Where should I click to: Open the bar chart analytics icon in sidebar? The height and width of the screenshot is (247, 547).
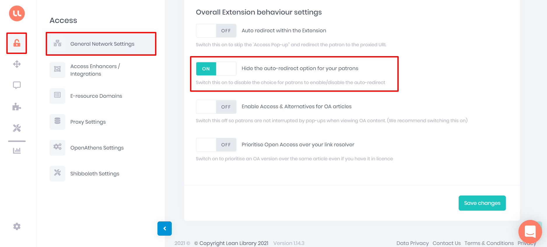(x=17, y=150)
